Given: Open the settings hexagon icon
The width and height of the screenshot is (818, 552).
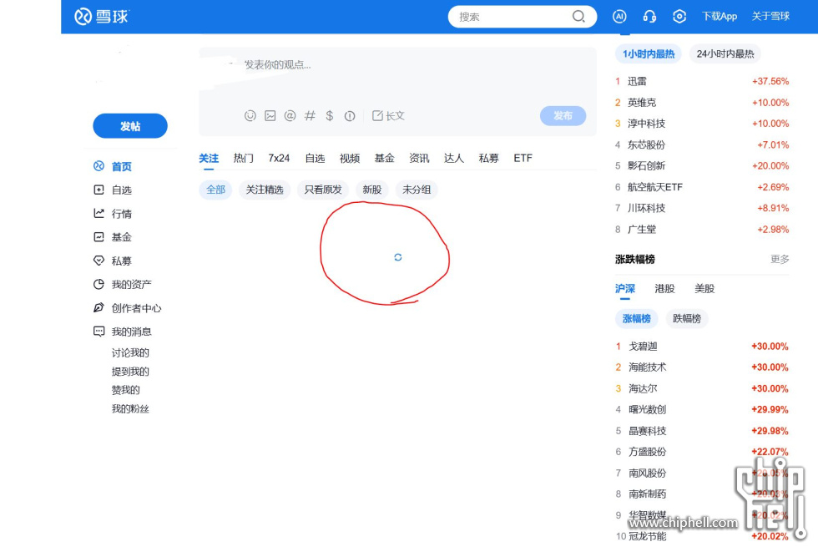Looking at the screenshot, I should tap(679, 17).
